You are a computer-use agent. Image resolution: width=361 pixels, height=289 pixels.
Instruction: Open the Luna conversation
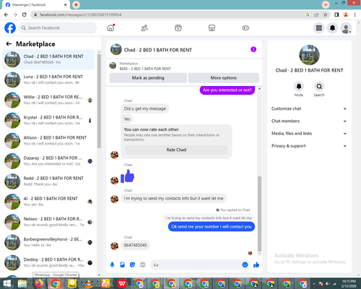[x=48, y=79]
